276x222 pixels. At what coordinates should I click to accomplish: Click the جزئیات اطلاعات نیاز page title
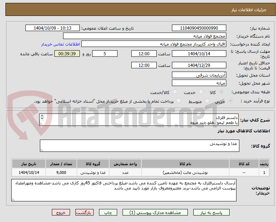click(x=248, y=10)
